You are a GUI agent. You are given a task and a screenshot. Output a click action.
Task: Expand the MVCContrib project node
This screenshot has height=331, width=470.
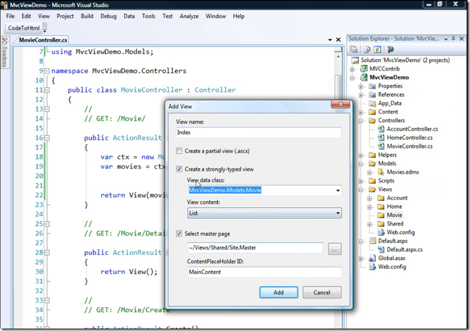353,69
